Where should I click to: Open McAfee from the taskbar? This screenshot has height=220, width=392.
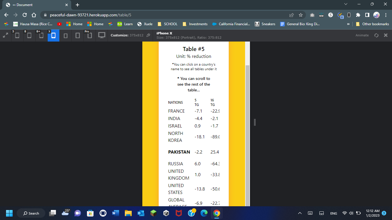pos(178,213)
